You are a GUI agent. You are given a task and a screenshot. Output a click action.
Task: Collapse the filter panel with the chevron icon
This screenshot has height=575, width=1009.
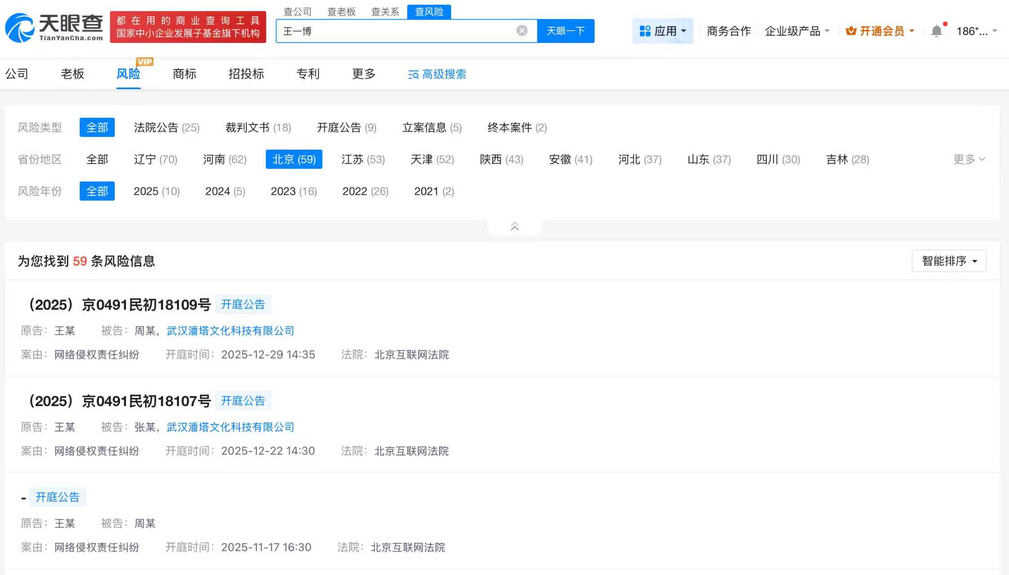514,226
